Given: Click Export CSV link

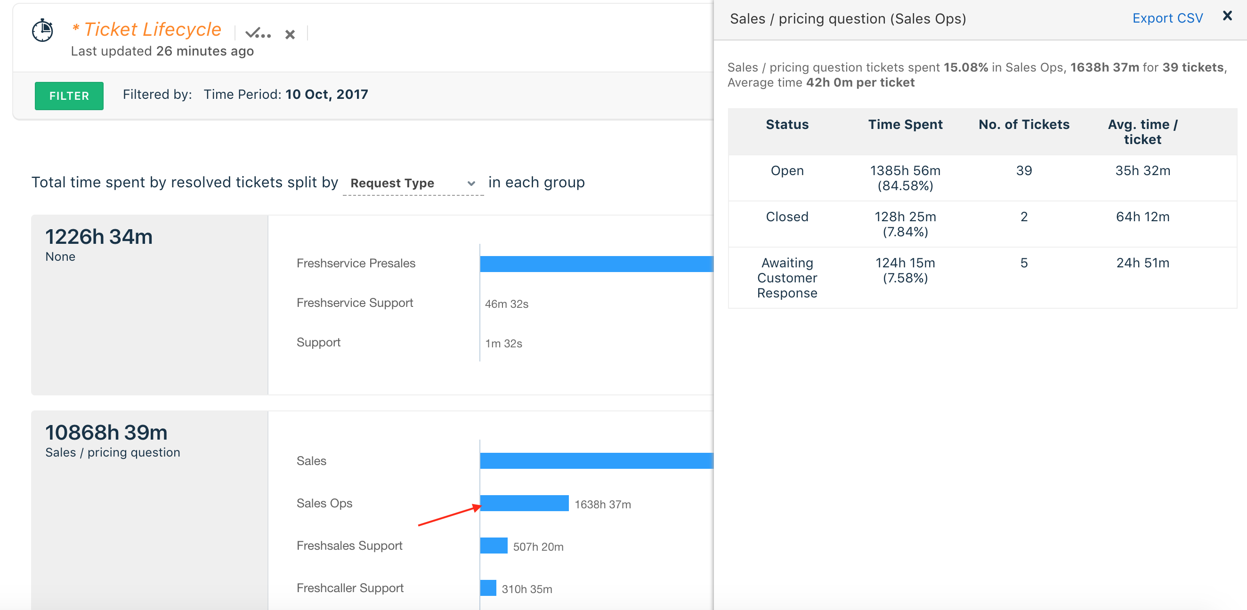Looking at the screenshot, I should [1167, 18].
